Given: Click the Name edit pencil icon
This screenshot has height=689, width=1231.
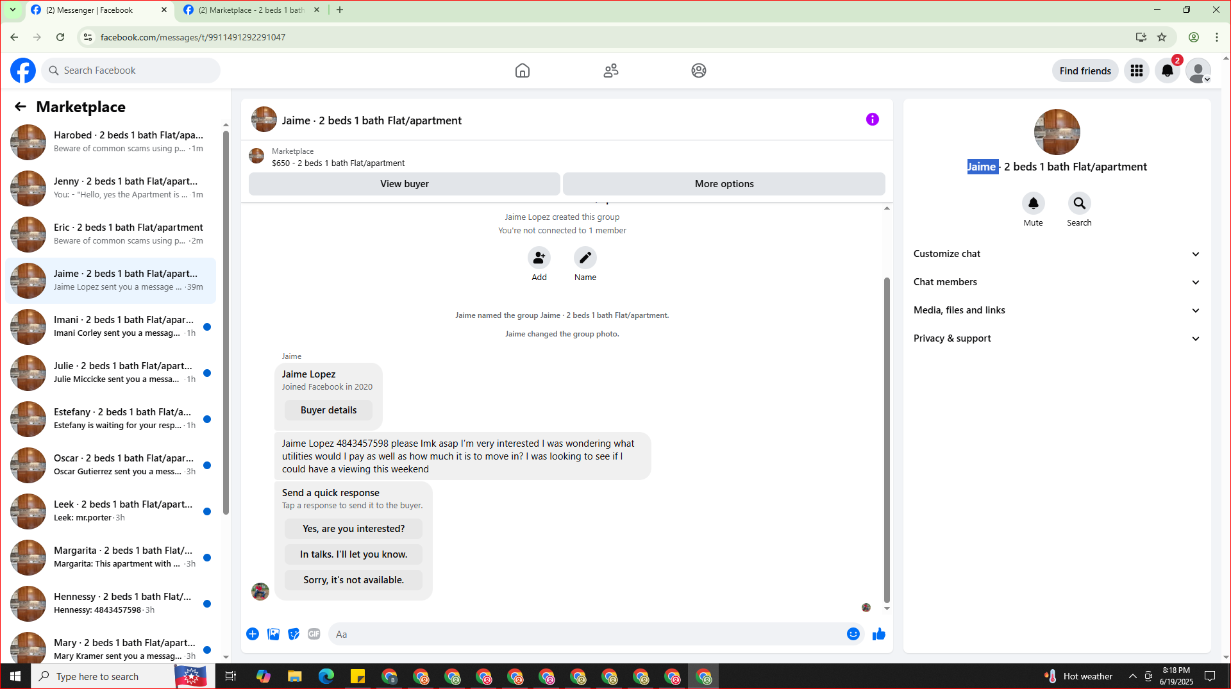Looking at the screenshot, I should pyautogui.click(x=585, y=258).
